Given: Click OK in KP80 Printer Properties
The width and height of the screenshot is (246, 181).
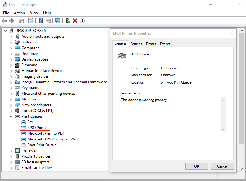Looking at the screenshot, I should (197, 166).
